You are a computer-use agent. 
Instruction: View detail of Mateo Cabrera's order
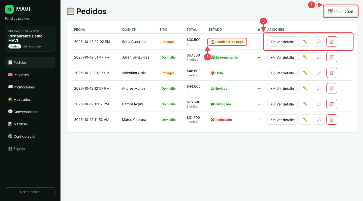click(282, 120)
